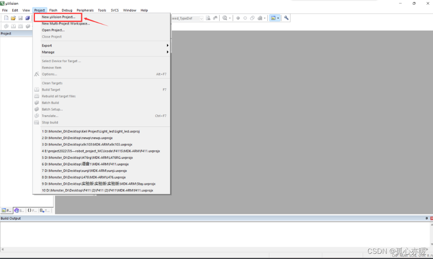Switch to the Functions (F...) bottom tab

(x=32, y=210)
